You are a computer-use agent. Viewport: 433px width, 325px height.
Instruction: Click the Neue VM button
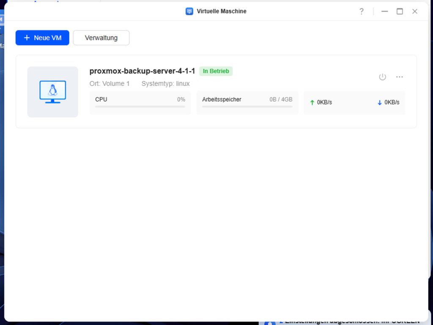[x=42, y=38]
